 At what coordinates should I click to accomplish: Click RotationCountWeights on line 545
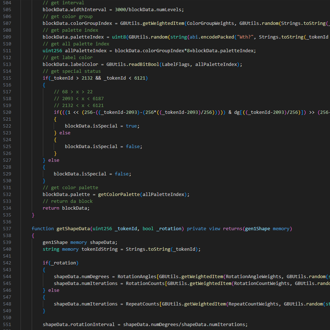point(262,284)
